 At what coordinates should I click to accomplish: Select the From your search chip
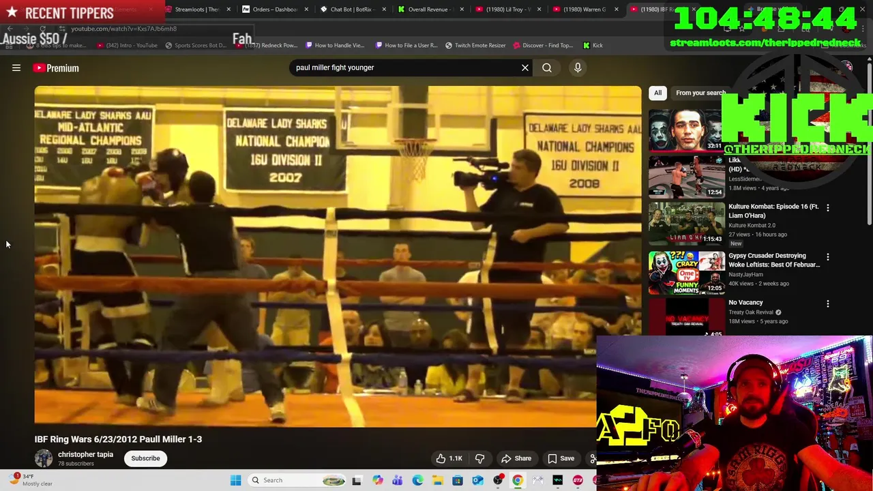tap(700, 93)
